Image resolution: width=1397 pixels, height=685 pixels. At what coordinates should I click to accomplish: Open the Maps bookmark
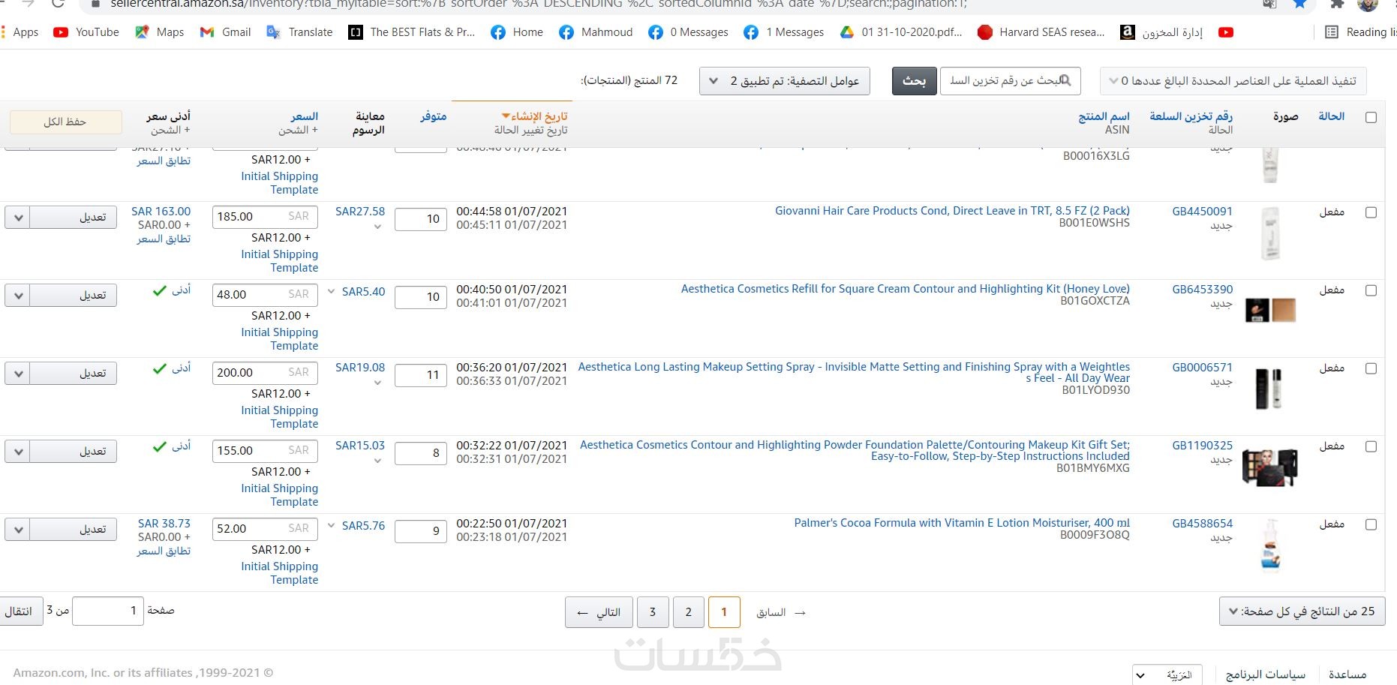coord(159,32)
